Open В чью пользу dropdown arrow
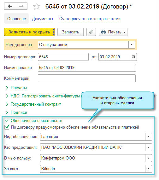This screenshot has width=159, height=180. 148,158
